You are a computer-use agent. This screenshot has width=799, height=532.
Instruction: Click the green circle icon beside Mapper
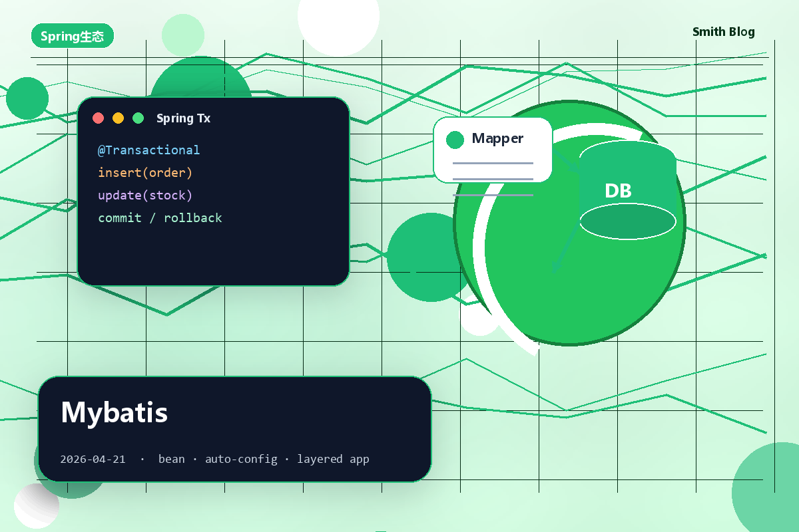(x=455, y=140)
